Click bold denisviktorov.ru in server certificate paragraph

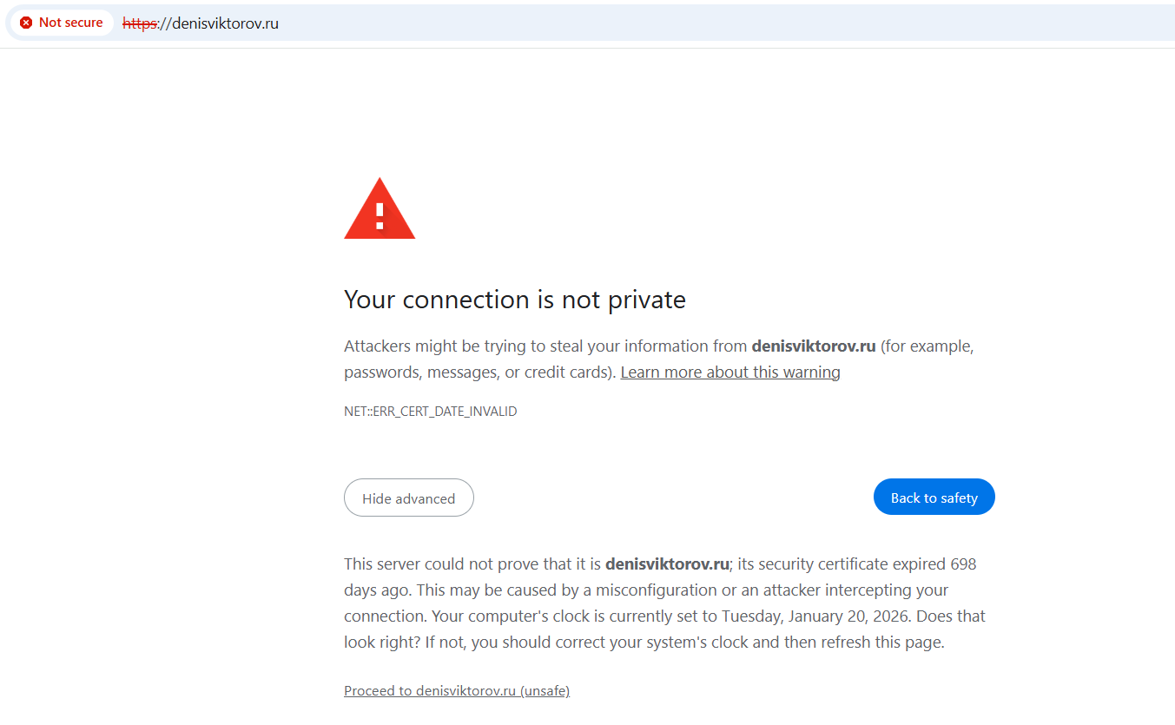pyautogui.click(x=666, y=564)
